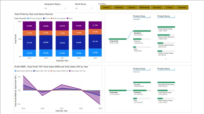This screenshot has height=114, width=204.
Task: Expand more product names with down chevron
Action: (166, 59)
